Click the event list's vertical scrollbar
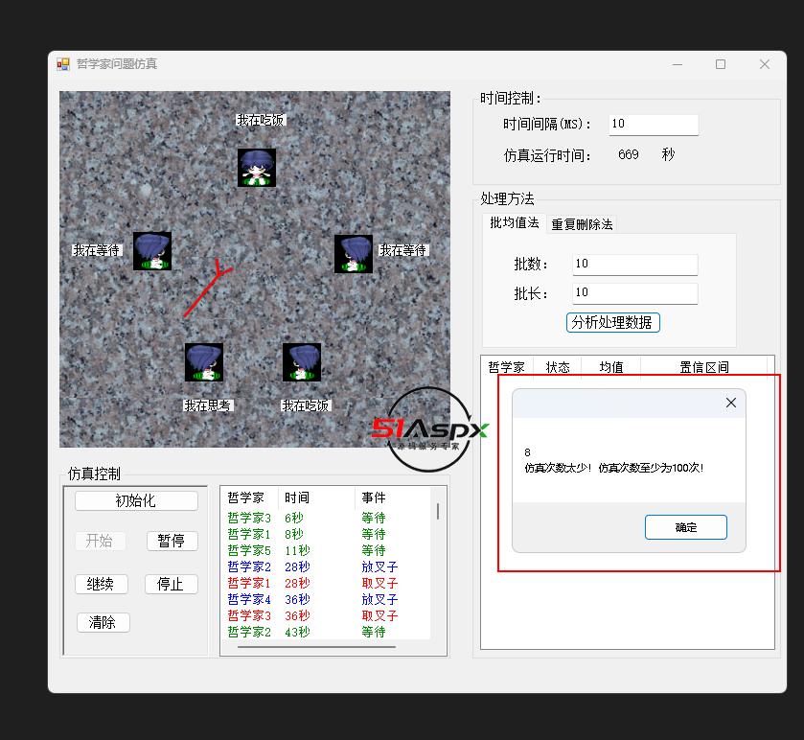The image size is (804, 740). tap(438, 513)
